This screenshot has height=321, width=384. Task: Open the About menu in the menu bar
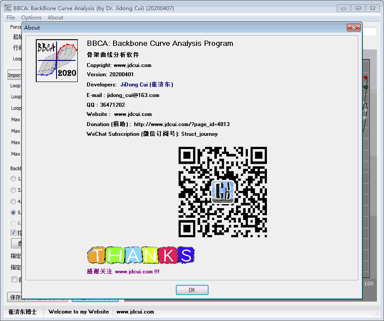tap(55, 18)
